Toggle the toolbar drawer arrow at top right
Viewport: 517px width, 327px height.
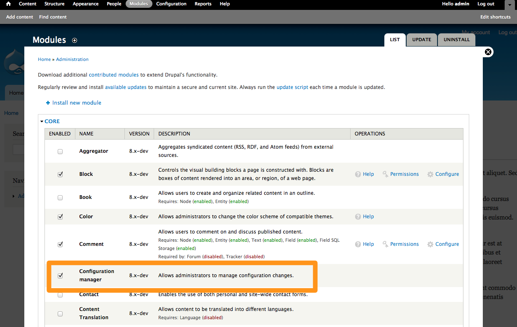[x=509, y=4]
